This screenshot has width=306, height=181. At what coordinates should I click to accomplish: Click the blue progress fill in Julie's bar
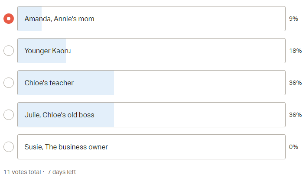click(104, 115)
